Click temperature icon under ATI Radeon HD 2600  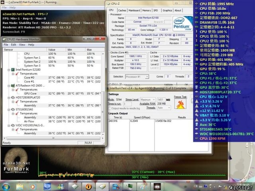(17, 90)
